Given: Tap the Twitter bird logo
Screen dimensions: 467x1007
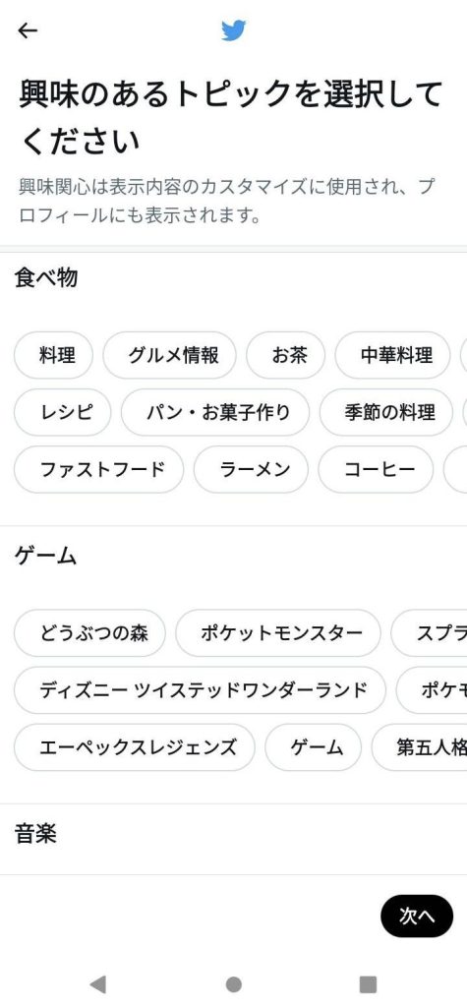Looking at the screenshot, I should [233, 30].
